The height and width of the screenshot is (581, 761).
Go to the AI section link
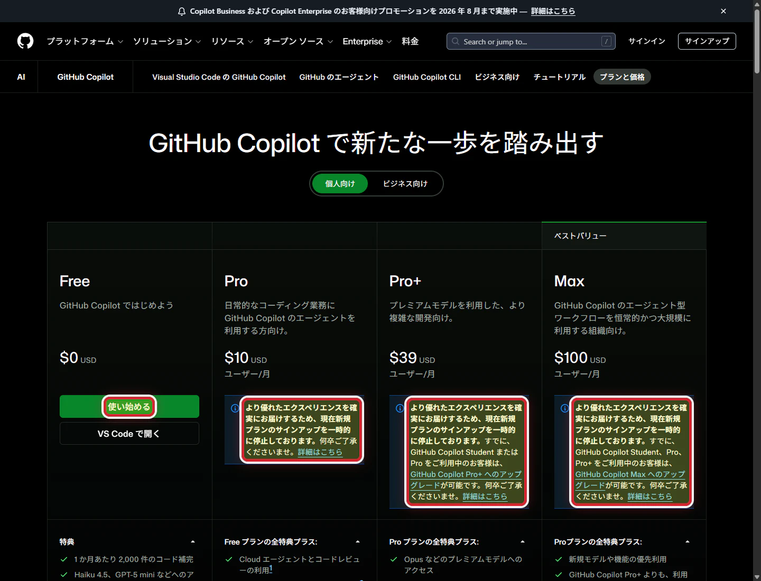click(21, 77)
